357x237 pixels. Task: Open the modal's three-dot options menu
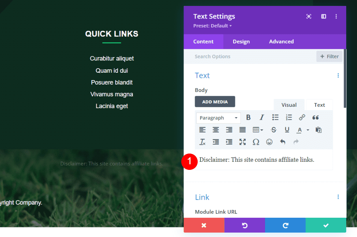[x=336, y=16]
